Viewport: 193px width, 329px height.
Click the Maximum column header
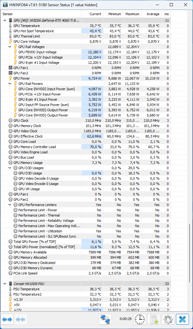[x=132, y=14]
